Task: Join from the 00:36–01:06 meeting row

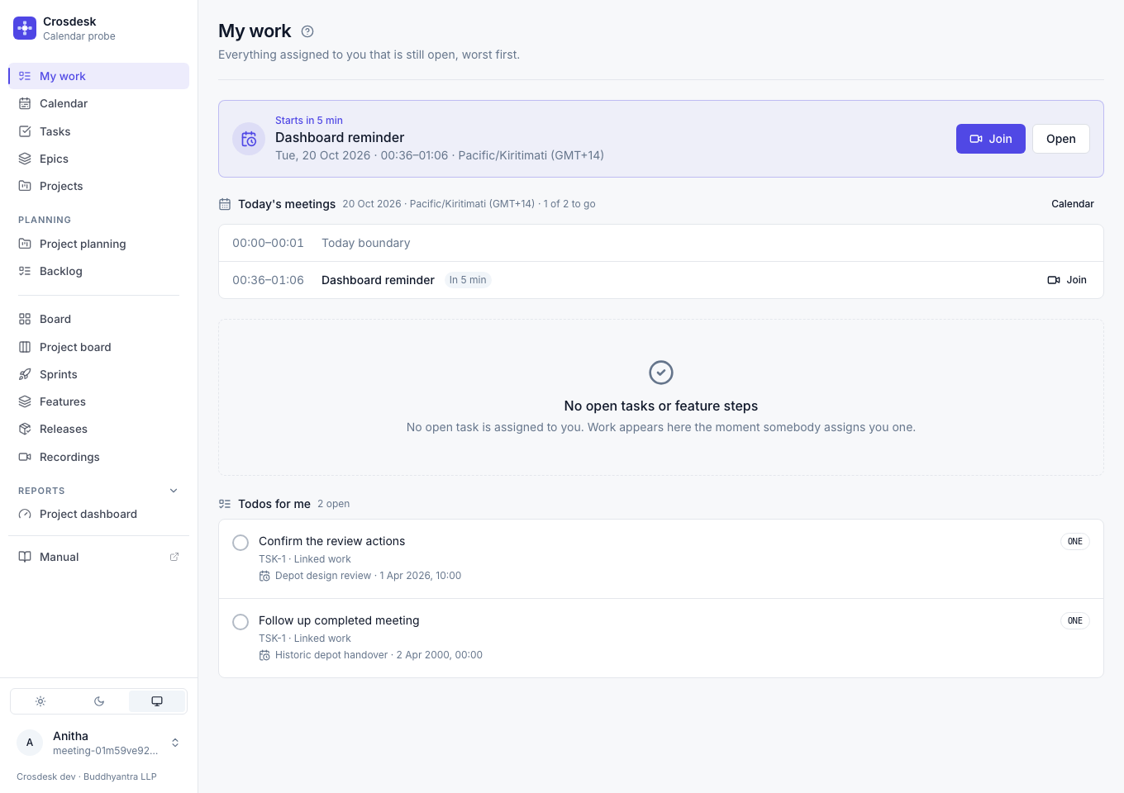Action: click(1067, 280)
